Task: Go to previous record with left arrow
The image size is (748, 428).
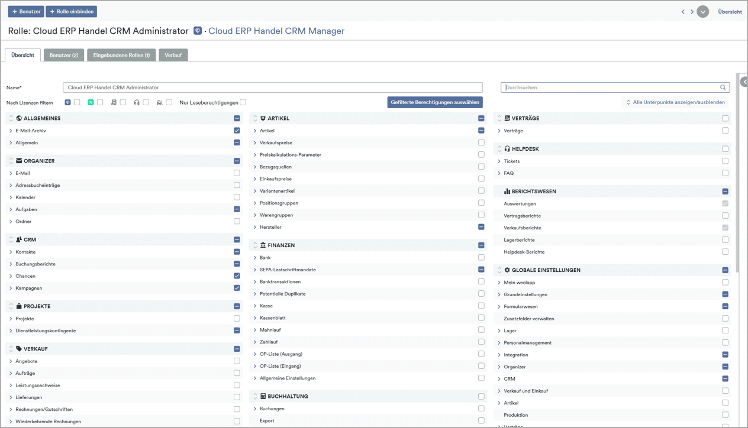Action: 683,12
